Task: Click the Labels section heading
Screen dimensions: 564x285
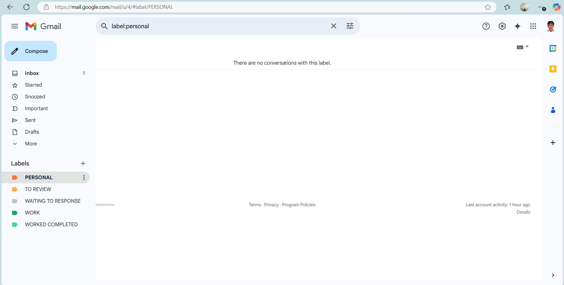Action: 20,163
